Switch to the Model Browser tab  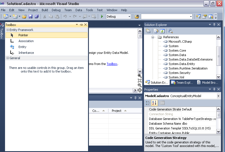click(x=208, y=83)
